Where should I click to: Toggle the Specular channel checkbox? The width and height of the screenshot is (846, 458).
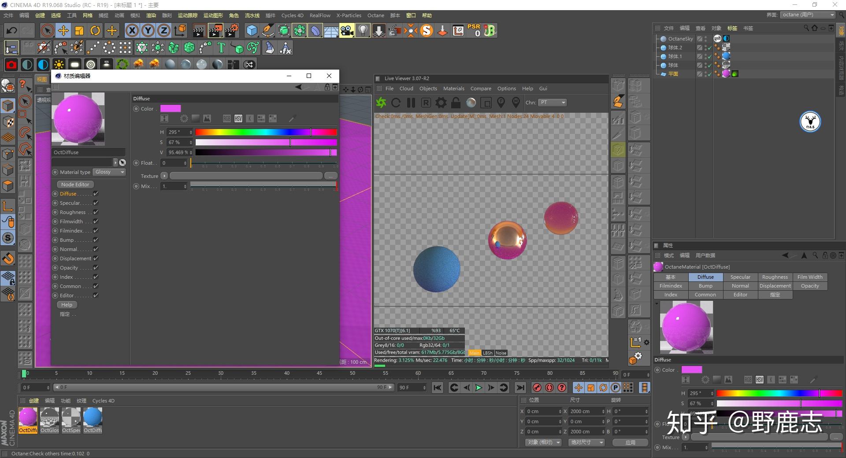click(x=96, y=203)
